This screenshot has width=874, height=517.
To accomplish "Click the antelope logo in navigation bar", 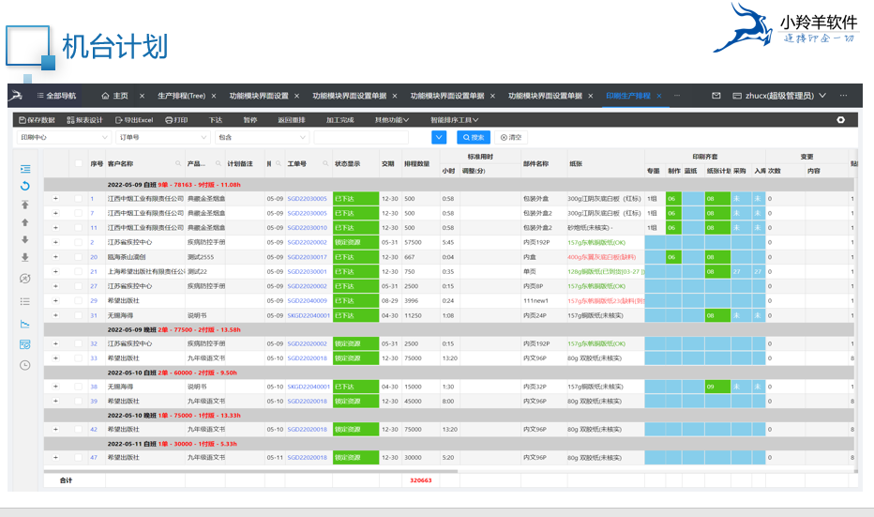I will pyautogui.click(x=16, y=96).
